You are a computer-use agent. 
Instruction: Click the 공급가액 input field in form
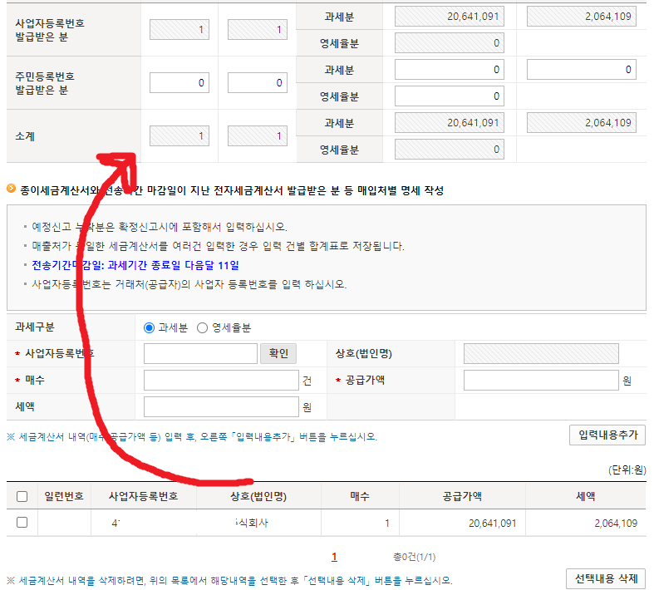540,381
